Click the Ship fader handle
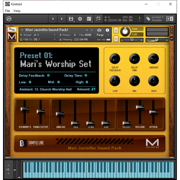This screenshot has height=180, width=180. pyautogui.click(x=105, y=123)
